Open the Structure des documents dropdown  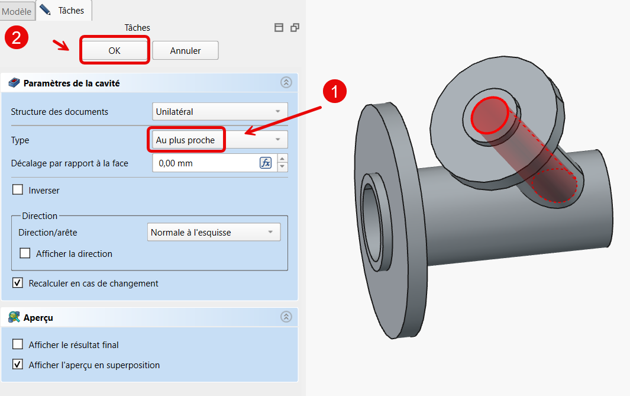(219, 111)
